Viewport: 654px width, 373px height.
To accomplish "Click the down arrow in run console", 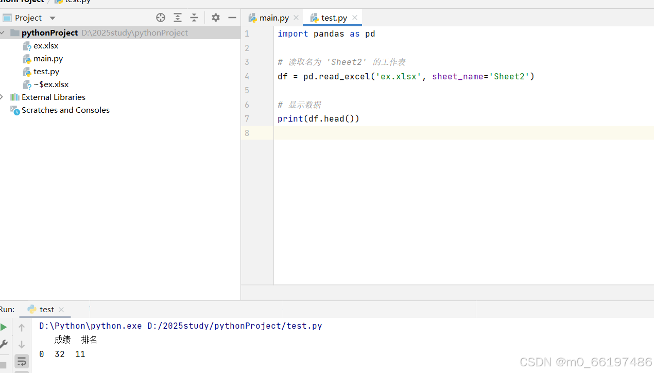I will pos(21,344).
